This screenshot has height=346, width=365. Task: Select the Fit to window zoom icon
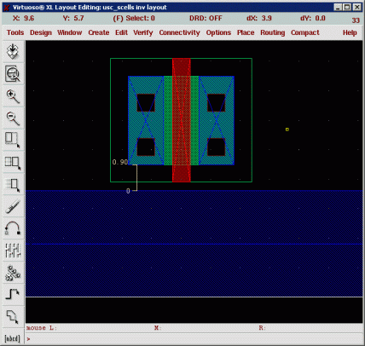pos(13,74)
